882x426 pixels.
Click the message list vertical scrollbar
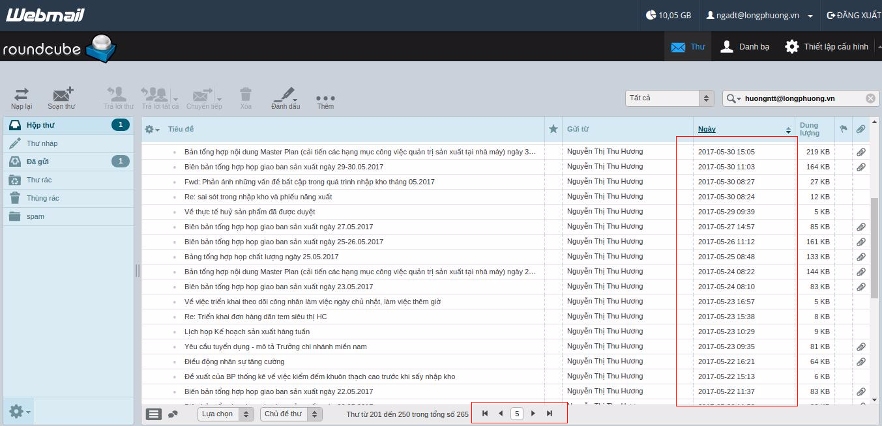coord(874,248)
